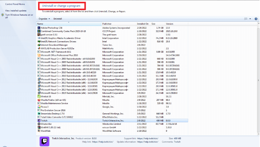Click the MATLAB Production Server icon
This screenshot has height=147, width=260.
[x=39, y=48]
